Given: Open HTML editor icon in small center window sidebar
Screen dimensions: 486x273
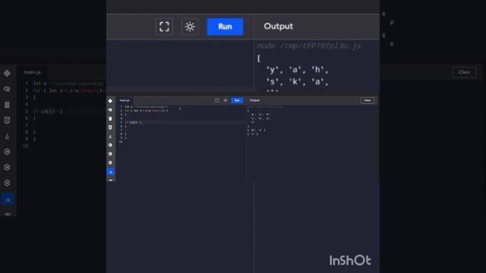Looking at the screenshot, I should tap(110, 127).
